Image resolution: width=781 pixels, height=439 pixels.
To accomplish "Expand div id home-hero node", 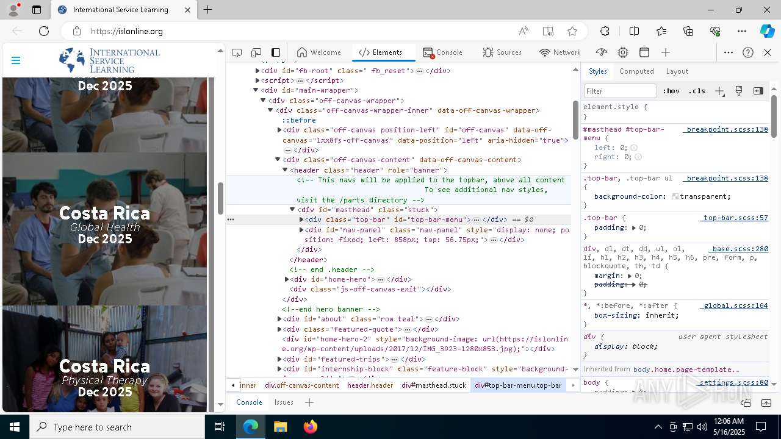I will click(x=287, y=279).
